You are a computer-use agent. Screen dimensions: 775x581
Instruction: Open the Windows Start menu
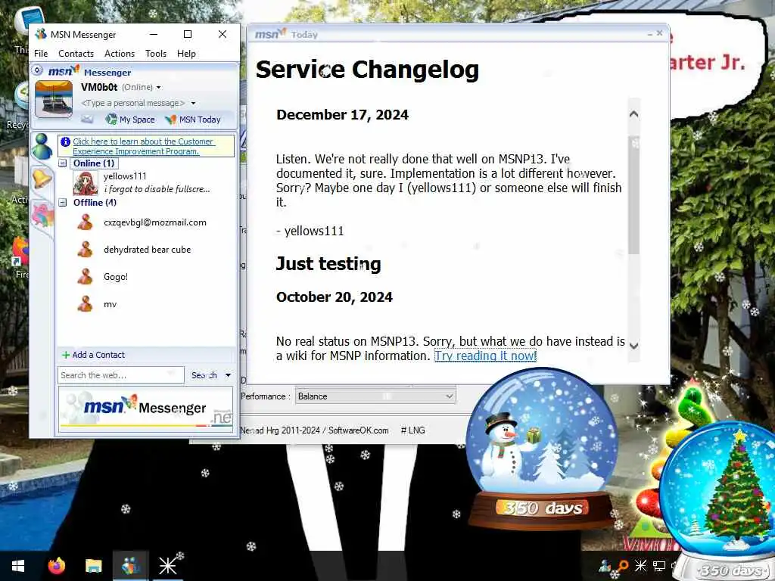(18, 566)
